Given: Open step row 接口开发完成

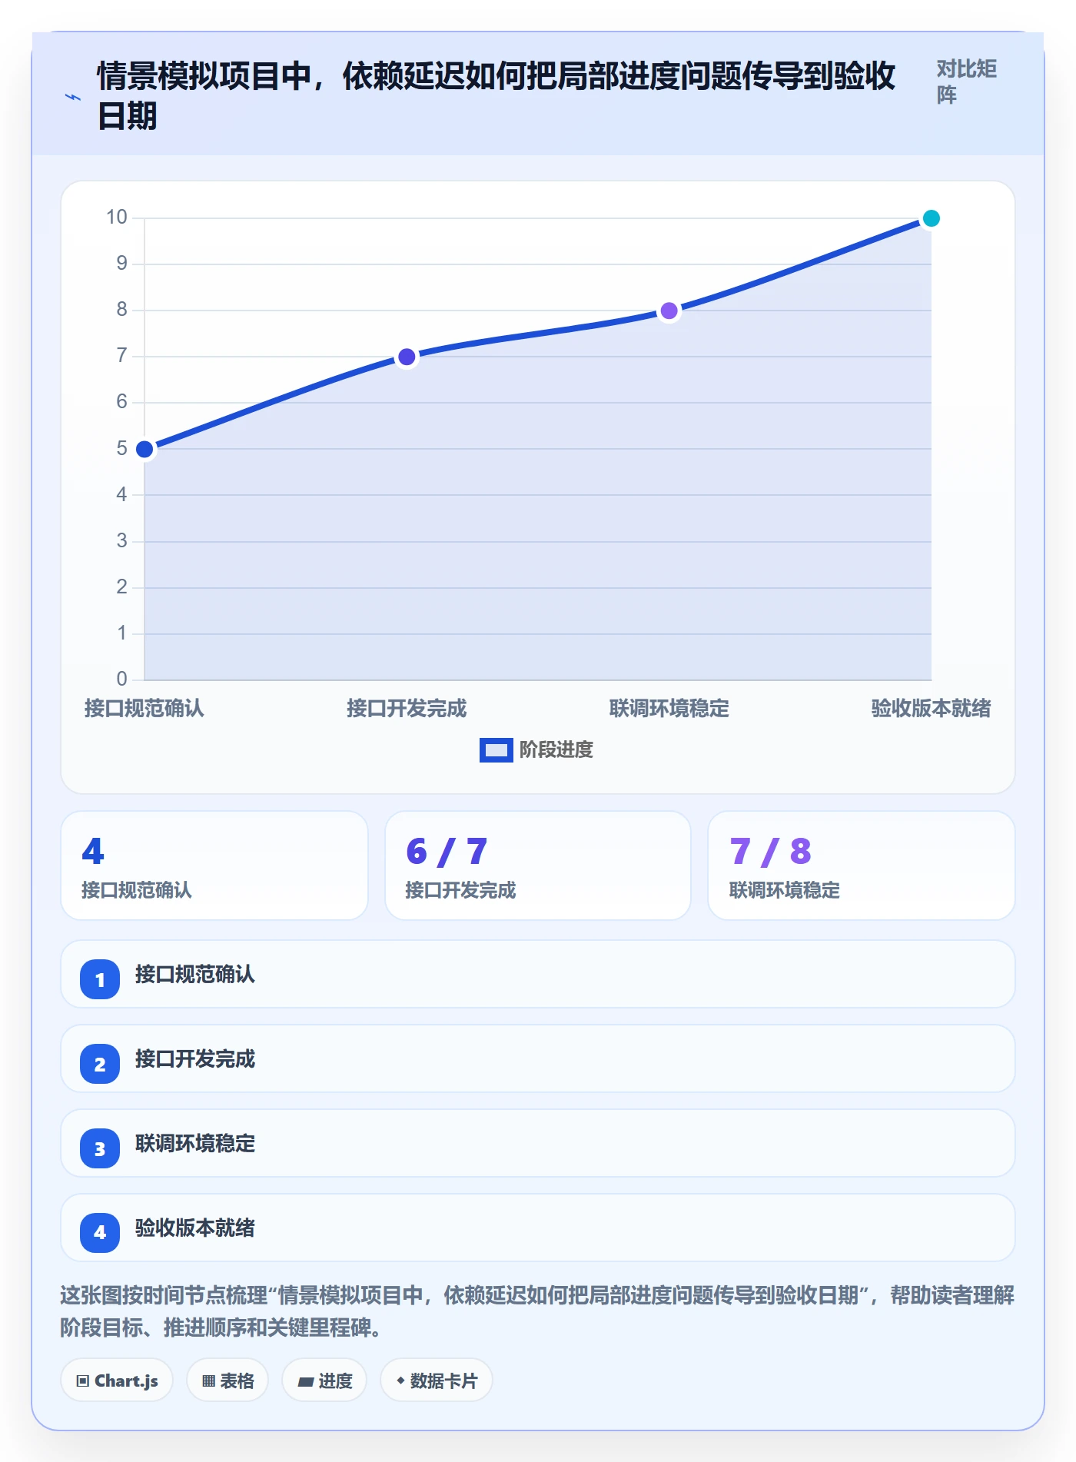Looking at the screenshot, I should coord(538,1058).
